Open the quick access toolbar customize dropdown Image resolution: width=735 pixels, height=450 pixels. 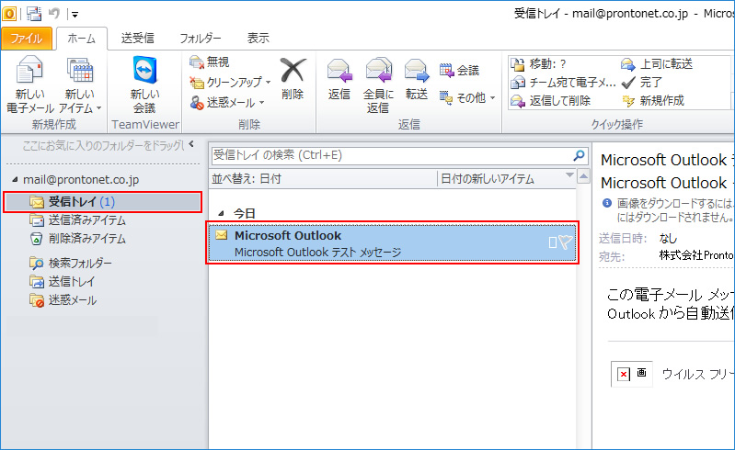click(75, 15)
